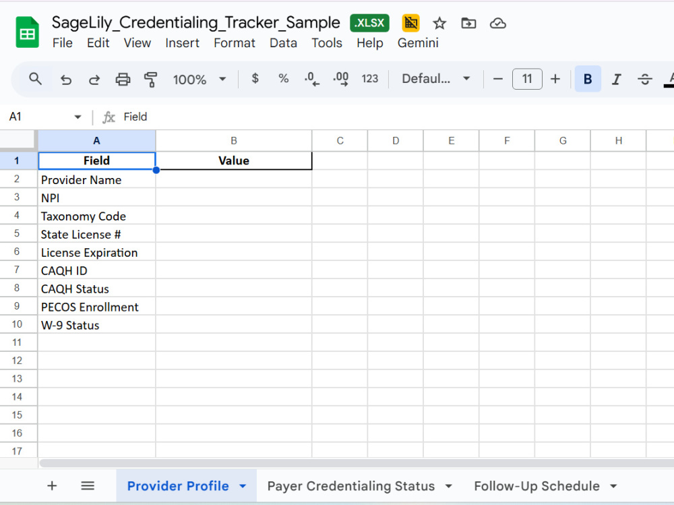Switch to Follow-Up Schedule sheet
Viewport: 674px width, 505px height.
click(x=537, y=486)
